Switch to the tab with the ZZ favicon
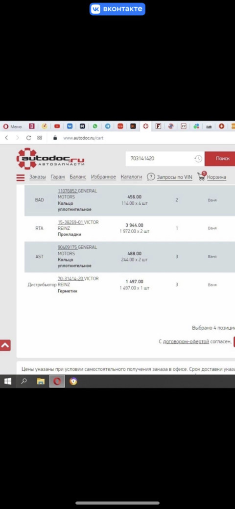235x509 pixels. tap(184, 126)
